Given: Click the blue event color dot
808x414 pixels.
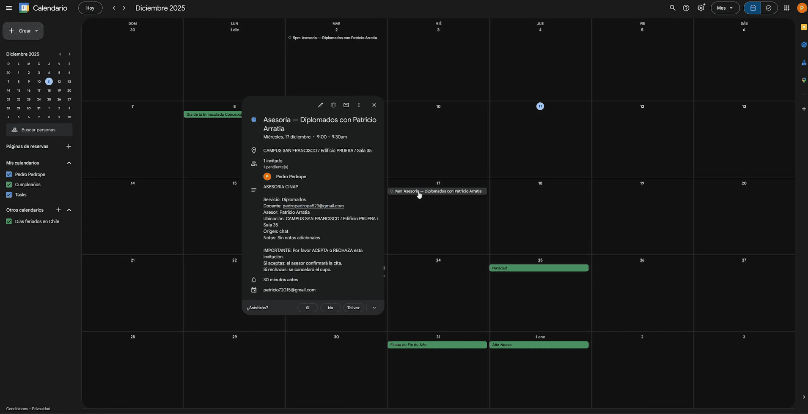Looking at the screenshot, I should coord(254,120).
